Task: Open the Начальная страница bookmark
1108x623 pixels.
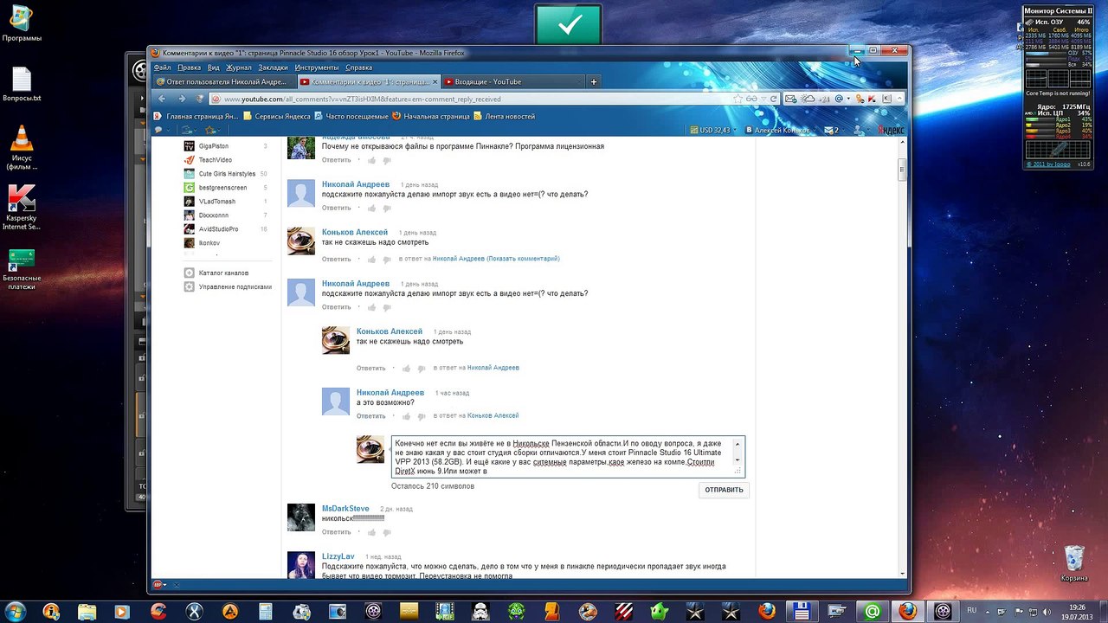Action: point(430,116)
